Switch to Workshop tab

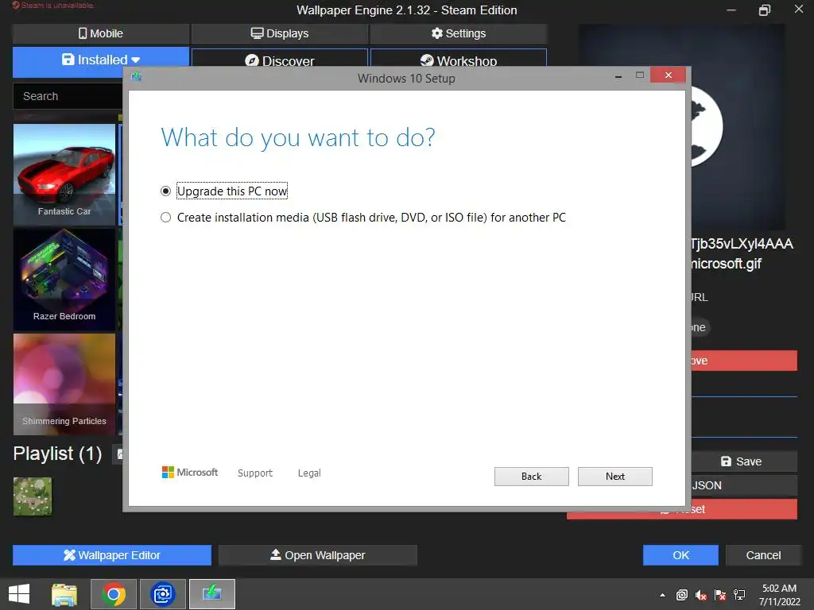[459, 58]
